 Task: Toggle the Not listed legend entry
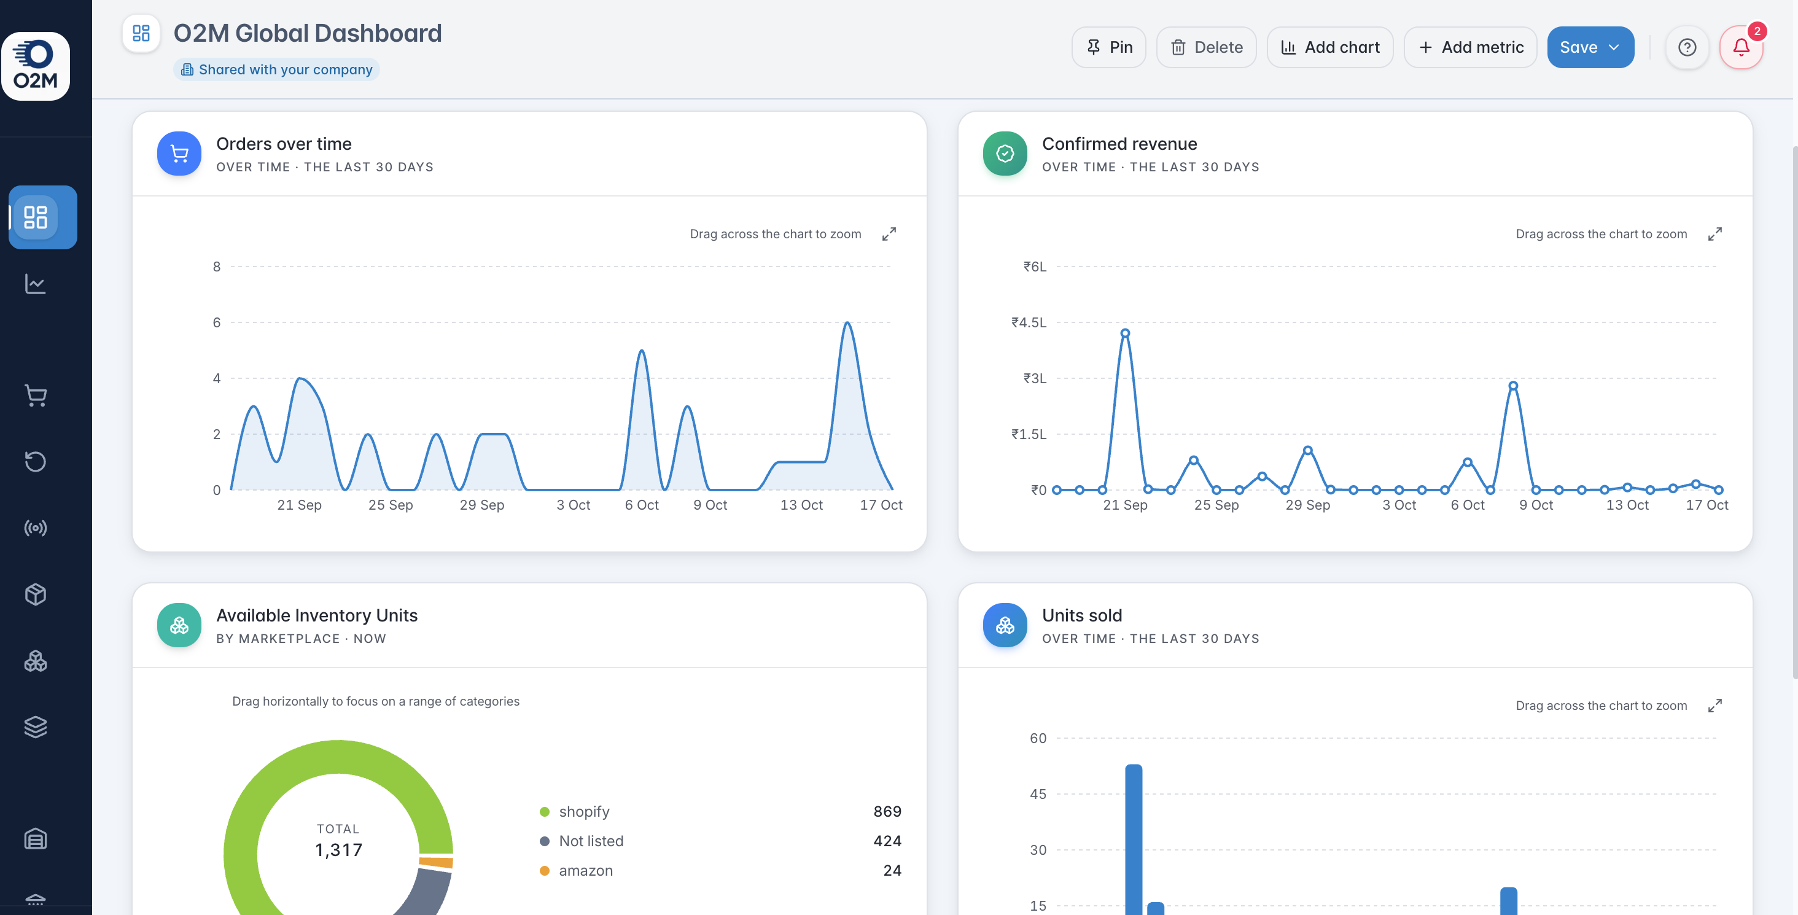[582, 841]
